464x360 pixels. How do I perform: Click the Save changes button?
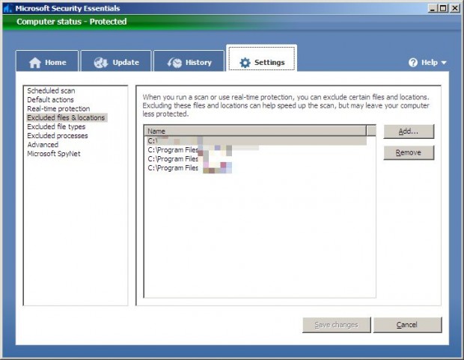[337, 325]
